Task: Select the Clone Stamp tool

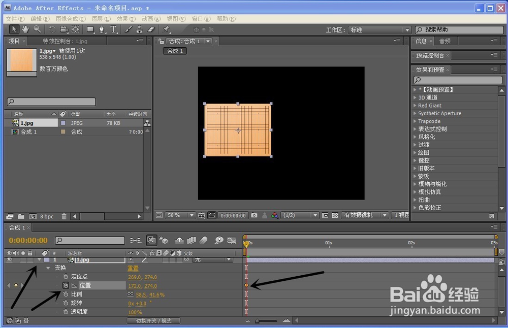Action: [x=139, y=29]
